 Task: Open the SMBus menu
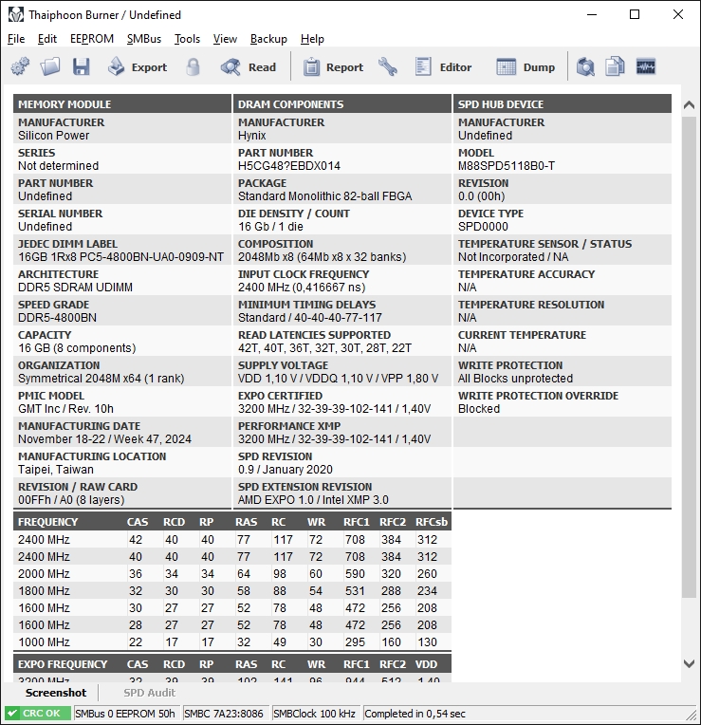(x=144, y=39)
